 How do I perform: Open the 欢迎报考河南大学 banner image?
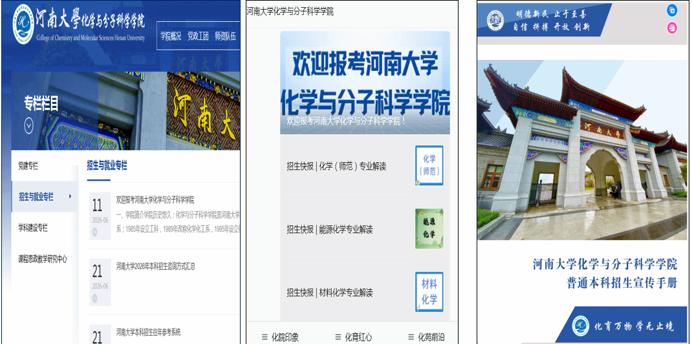pyautogui.click(x=365, y=83)
